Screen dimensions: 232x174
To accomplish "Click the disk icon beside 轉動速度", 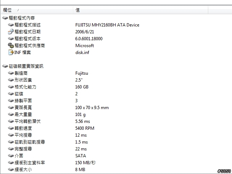I will (11, 128).
